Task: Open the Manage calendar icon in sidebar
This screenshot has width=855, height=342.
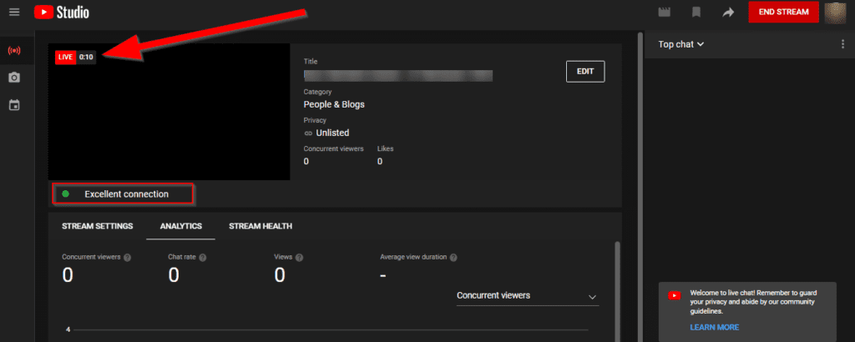Action: pyautogui.click(x=15, y=104)
